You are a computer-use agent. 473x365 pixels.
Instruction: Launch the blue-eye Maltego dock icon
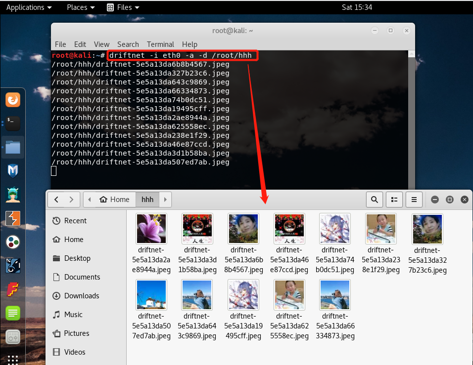click(13, 266)
